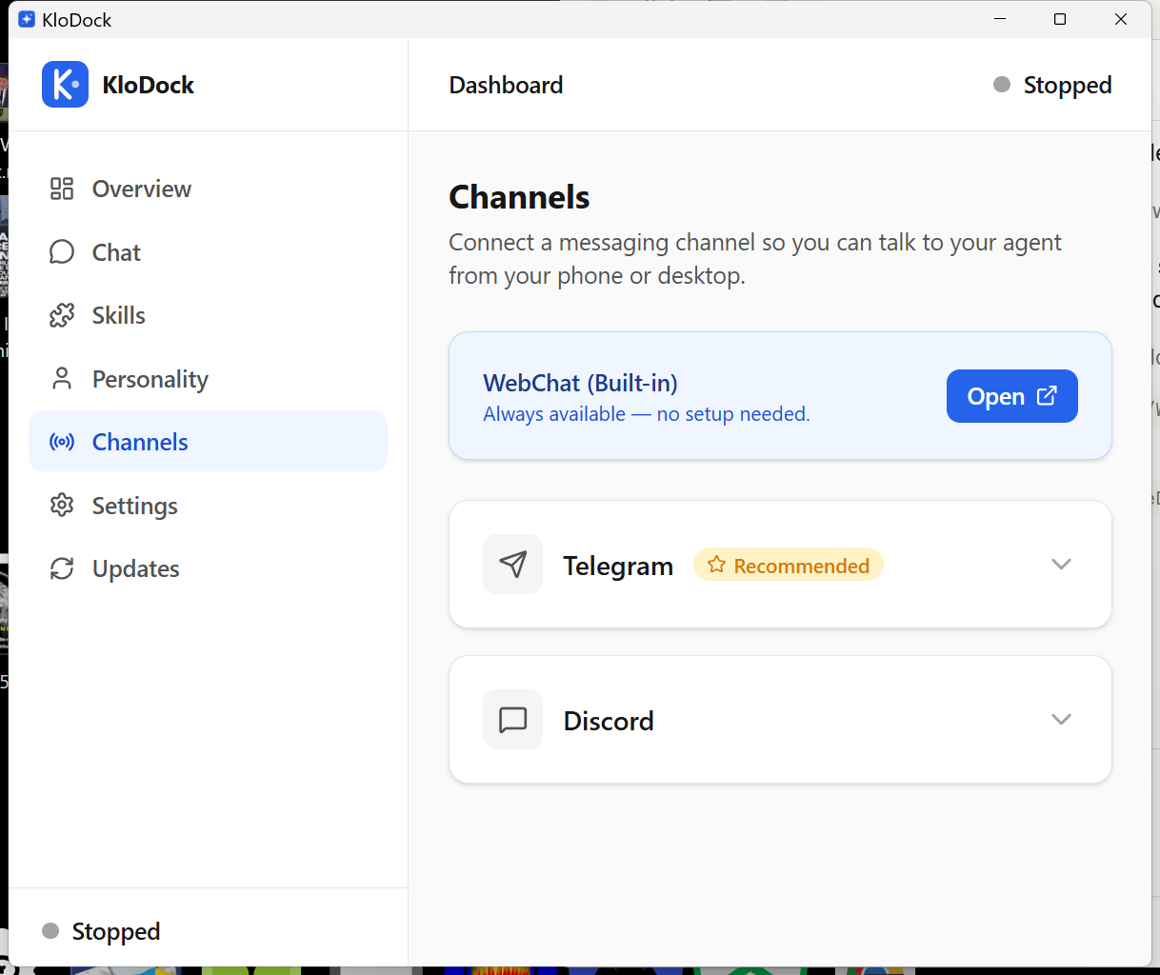Select Personality from the sidebar menu
This screenshot has height=975, width=1160.
point(150,378)
